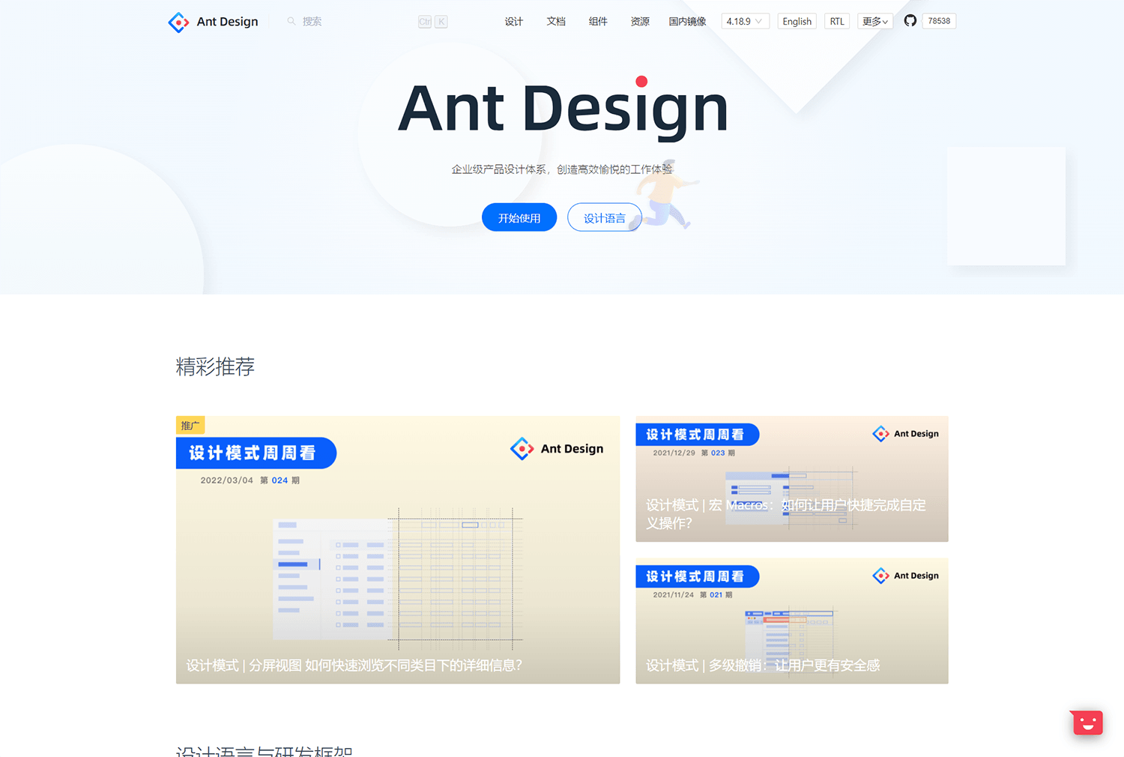Open the red chat assistant icon
Image resolution: width=1124 pixels, height=757 pixels.
point(1087,722)
